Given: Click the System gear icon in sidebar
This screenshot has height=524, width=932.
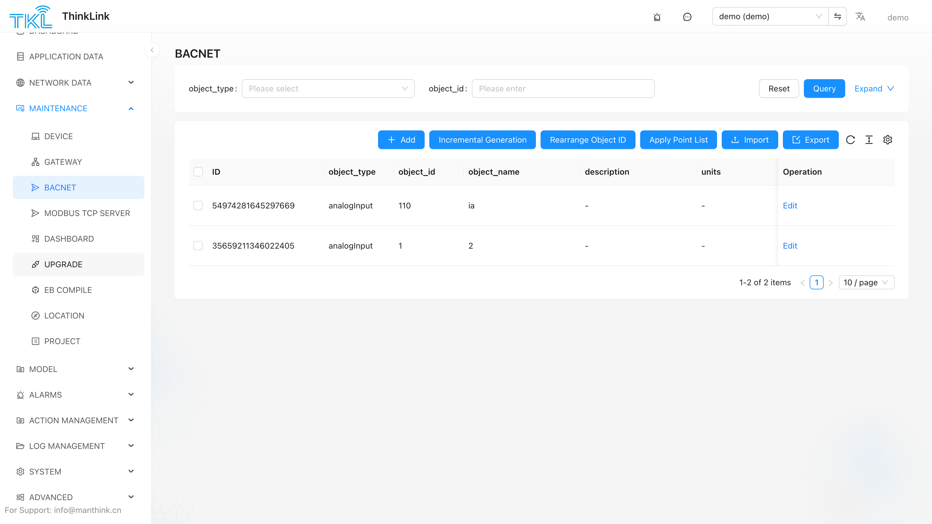Looking at the screenshot, I should pyautogui.click(x=20, y=472).
